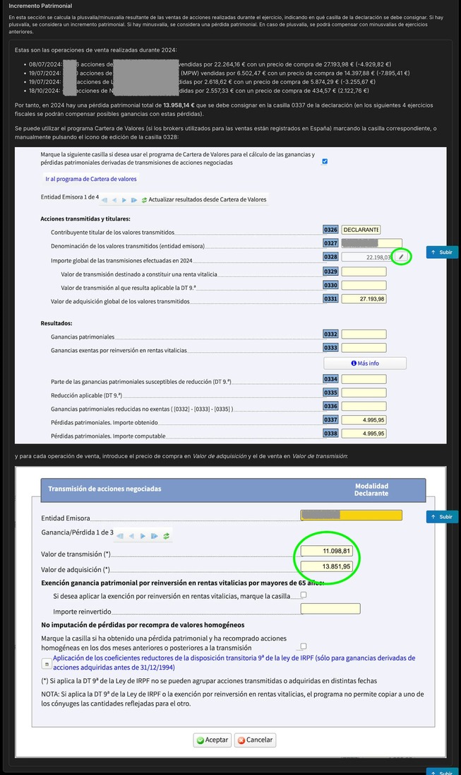
Task: Click the casilla 0330 DT 9ª transmission field
Action: pyautogui.click(x=364, y=285)
